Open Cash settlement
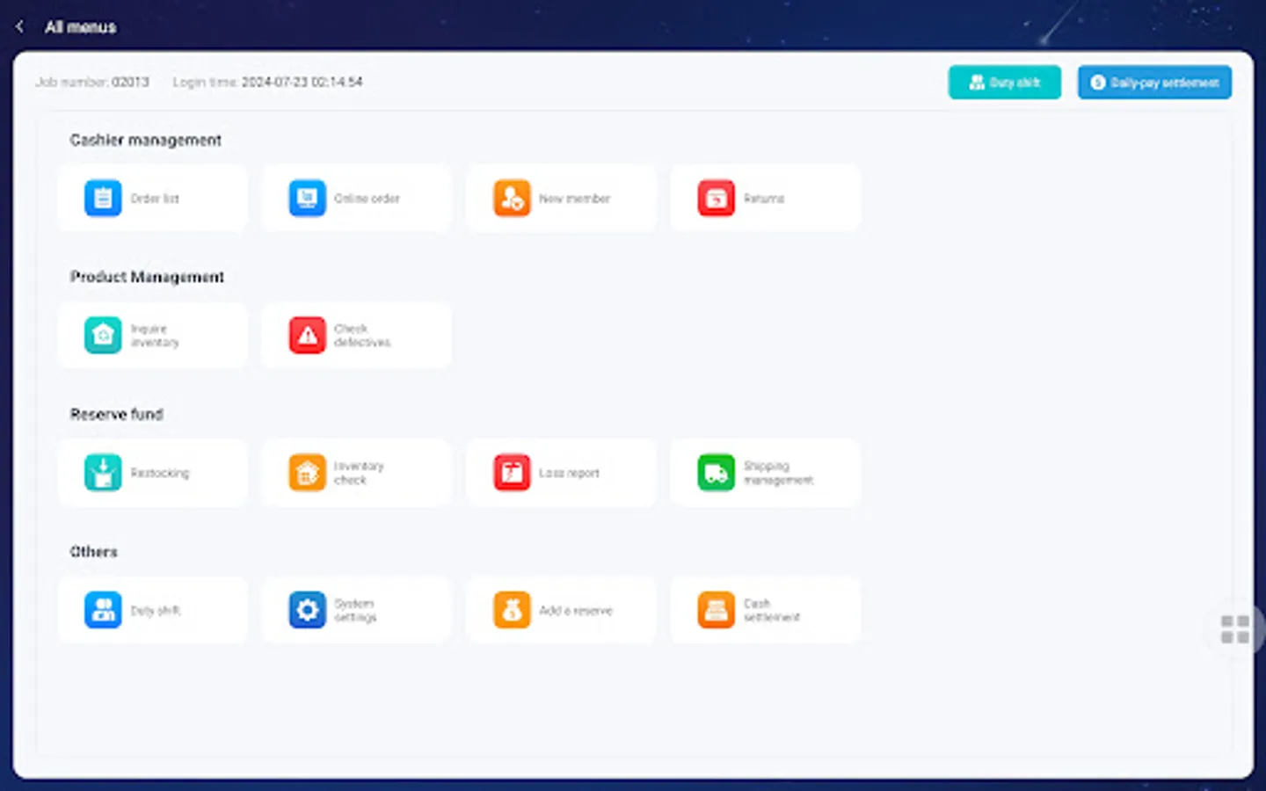The width and height of the screenshot is (1266, 791). (x=716, y=610)
